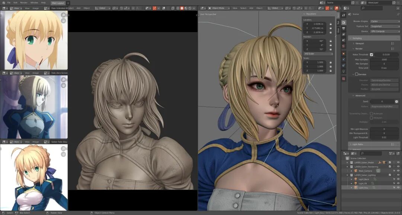The width and height of the screenshot is (402, 215).
Task: Hide Light_Fill with eye icon
Action: (398, 183)
